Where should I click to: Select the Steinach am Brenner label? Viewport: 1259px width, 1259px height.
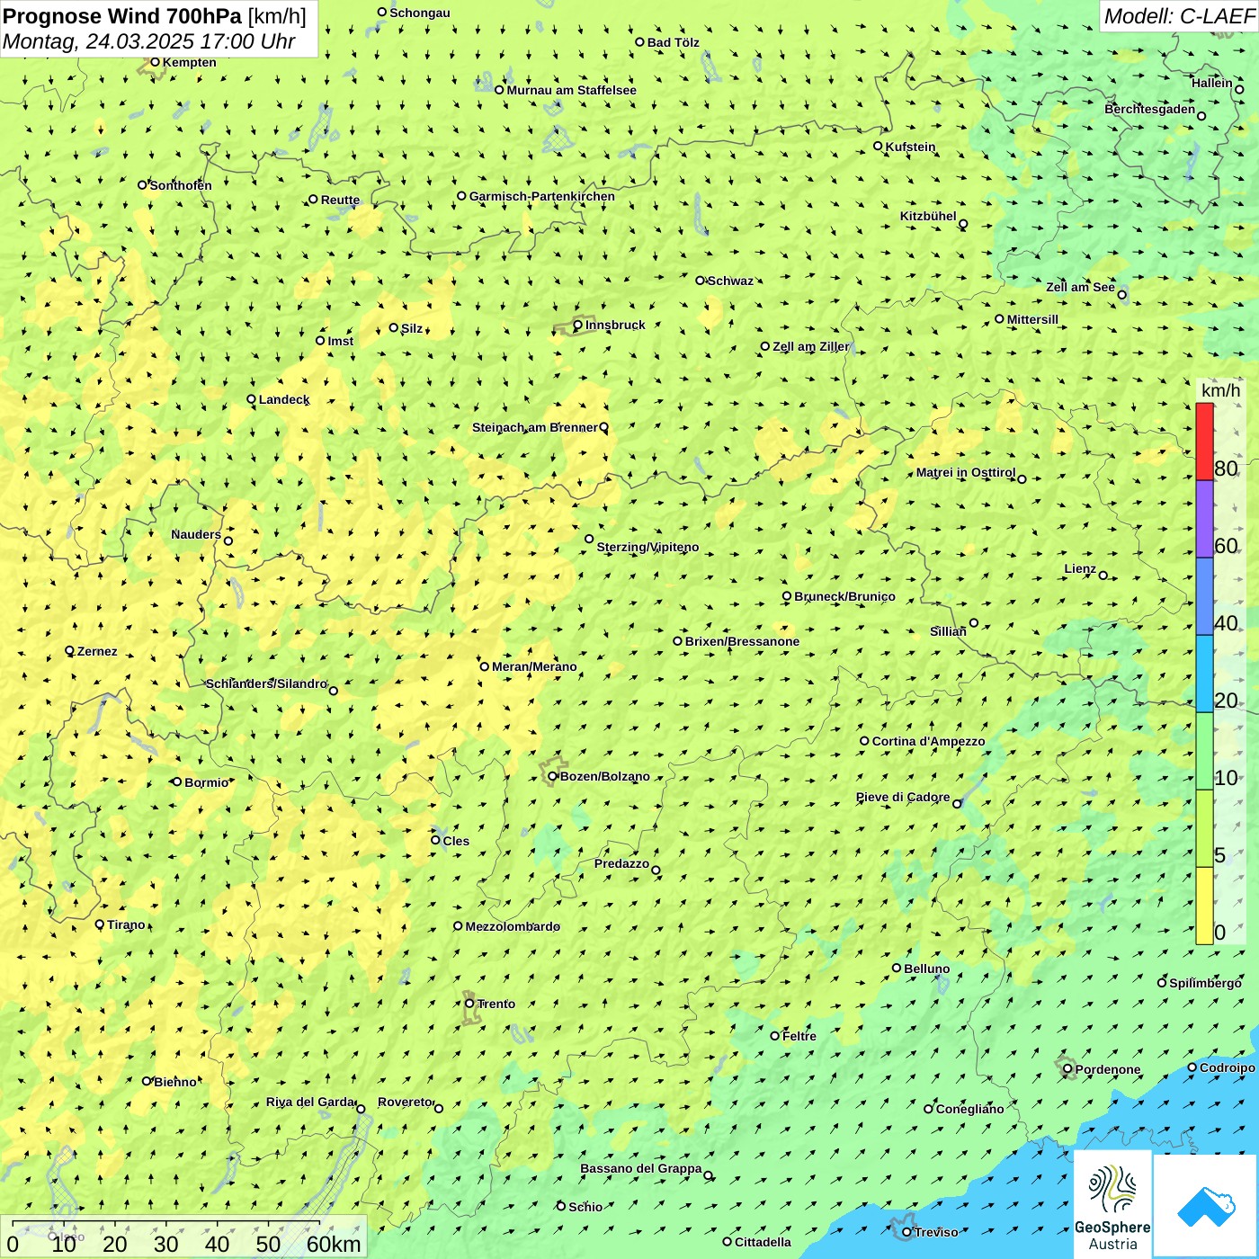point(534,427)
